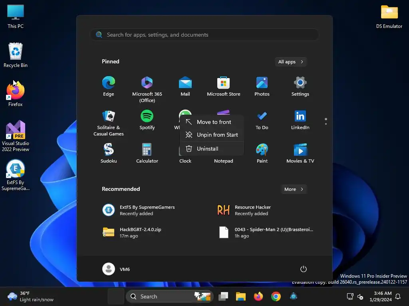This screenshot has width=409, height=306.
Task: Expand the All apps list
Action: click(x=291, y=62)
